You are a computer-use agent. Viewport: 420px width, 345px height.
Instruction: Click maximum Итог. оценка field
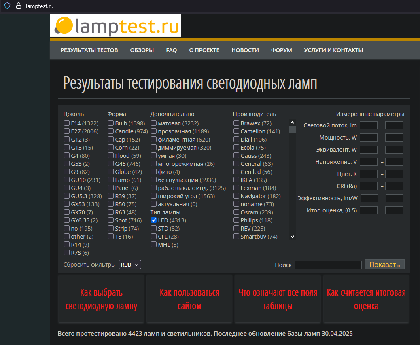click(394, 210)
